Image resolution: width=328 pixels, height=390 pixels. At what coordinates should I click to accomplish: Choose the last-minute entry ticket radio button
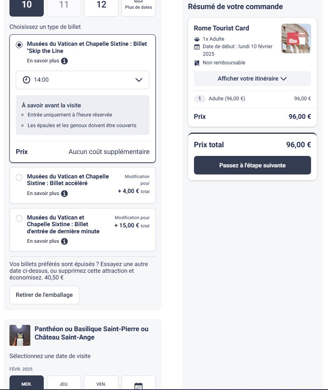point(19,219)
